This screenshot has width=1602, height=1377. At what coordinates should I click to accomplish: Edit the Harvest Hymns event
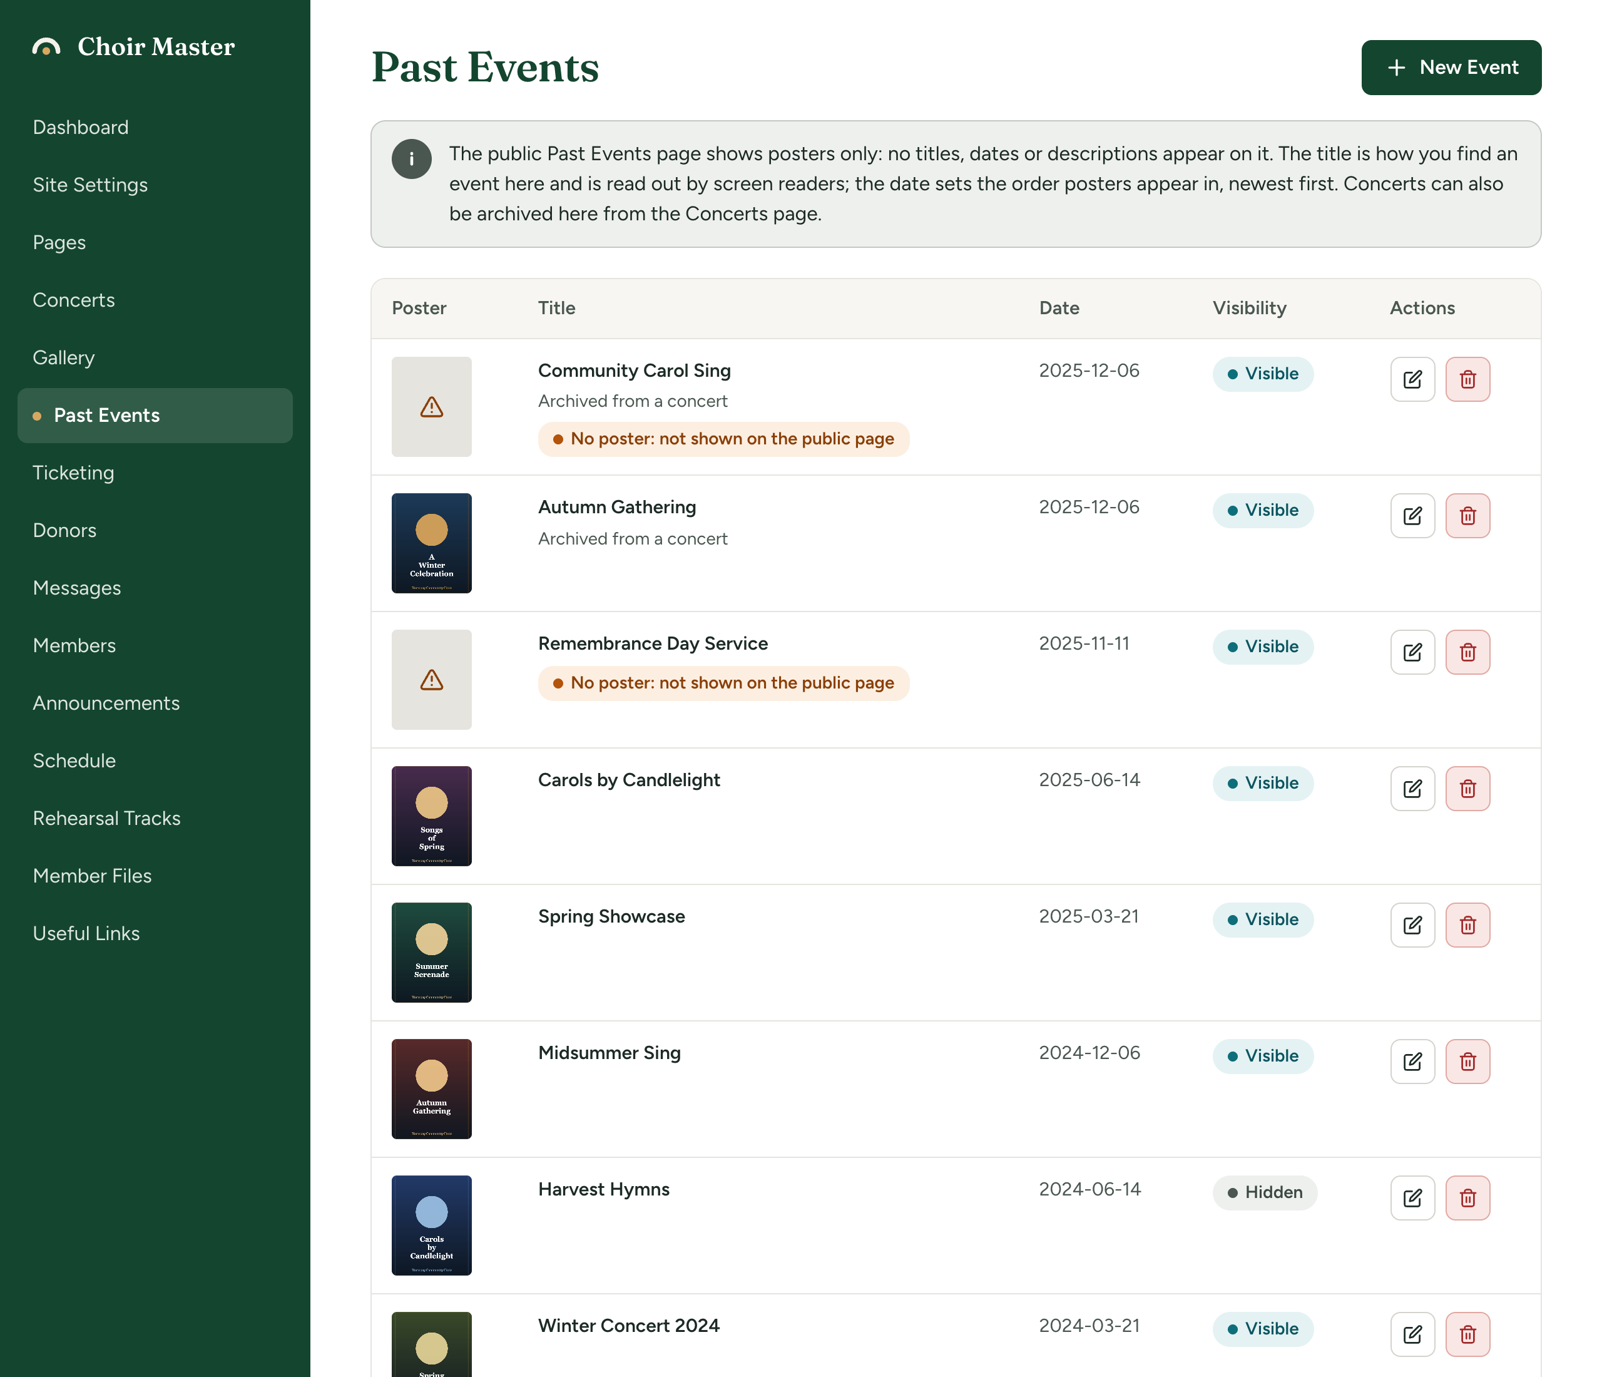point(1412,1197)
